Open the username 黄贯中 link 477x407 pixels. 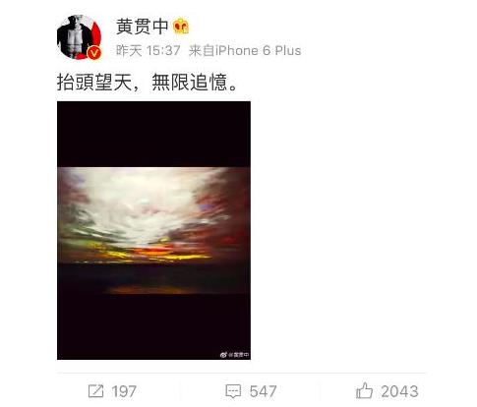click(x=142, y=27)
